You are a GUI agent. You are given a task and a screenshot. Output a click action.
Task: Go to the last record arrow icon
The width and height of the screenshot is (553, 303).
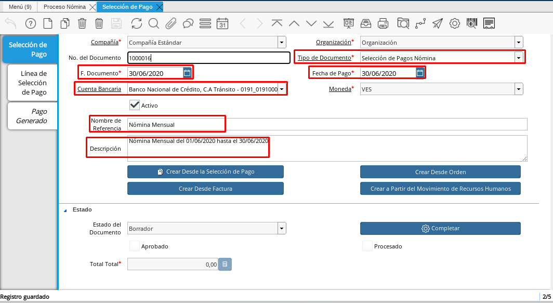pos(328,23)
